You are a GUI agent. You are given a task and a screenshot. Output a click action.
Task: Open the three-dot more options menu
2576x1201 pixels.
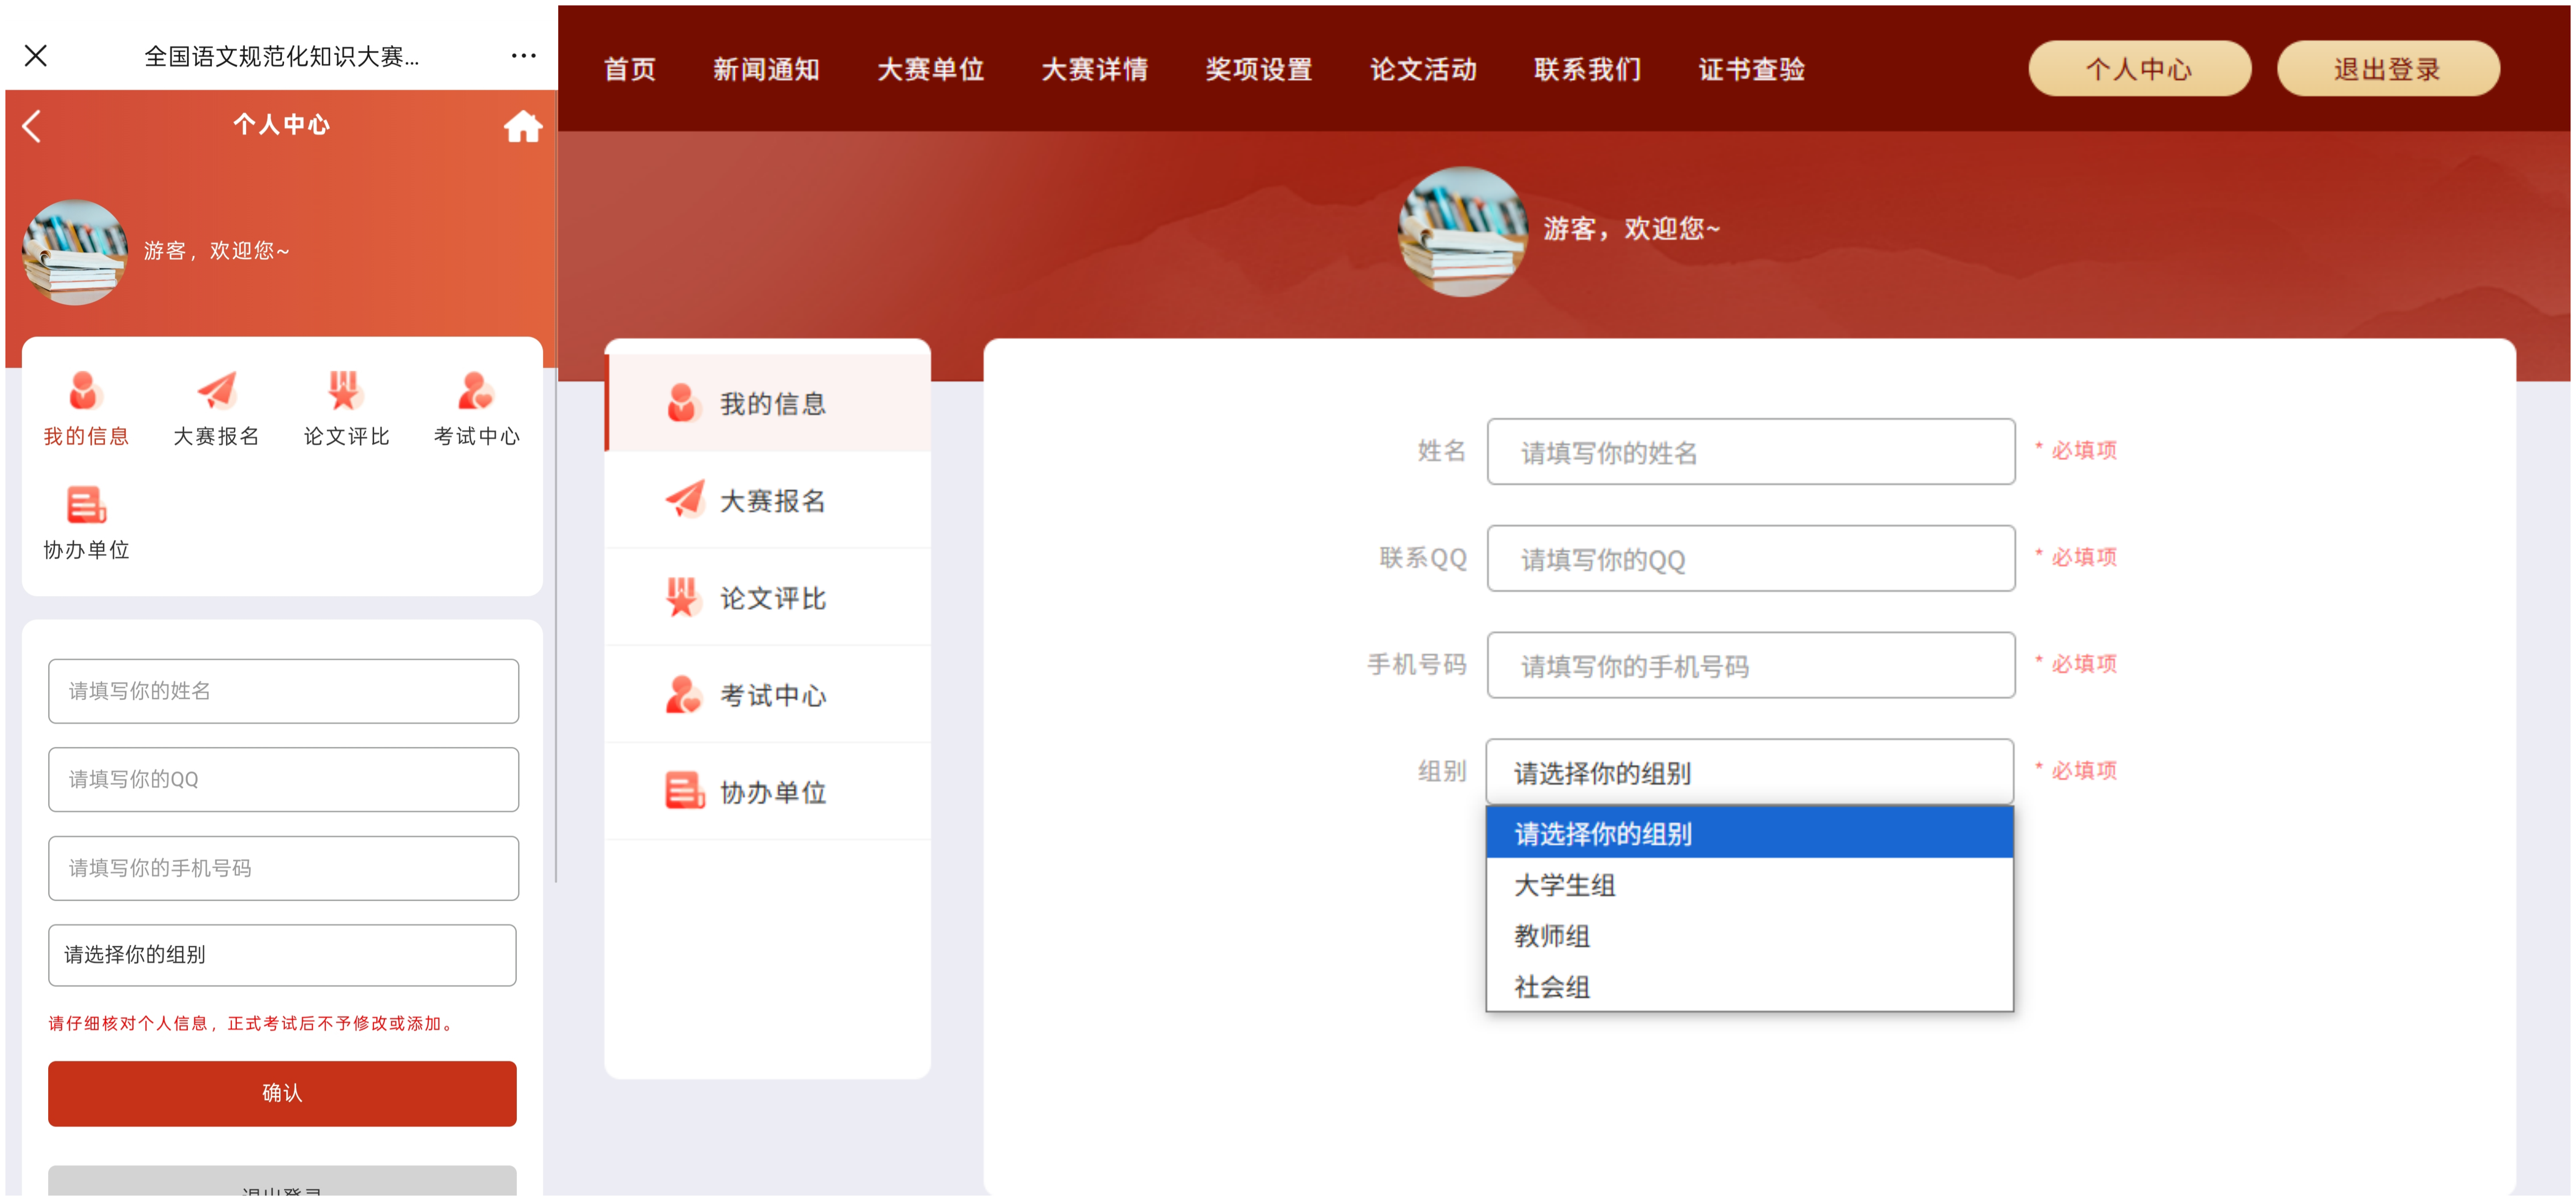pos(523,56)
